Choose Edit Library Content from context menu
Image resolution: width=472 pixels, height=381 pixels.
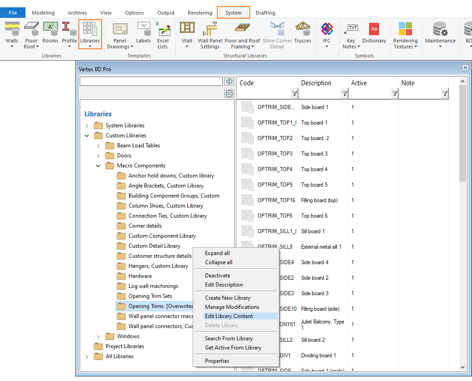tap(229, 316)
